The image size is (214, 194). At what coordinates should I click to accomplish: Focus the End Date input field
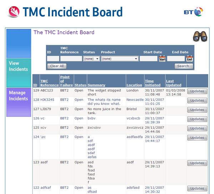(176, 58)
